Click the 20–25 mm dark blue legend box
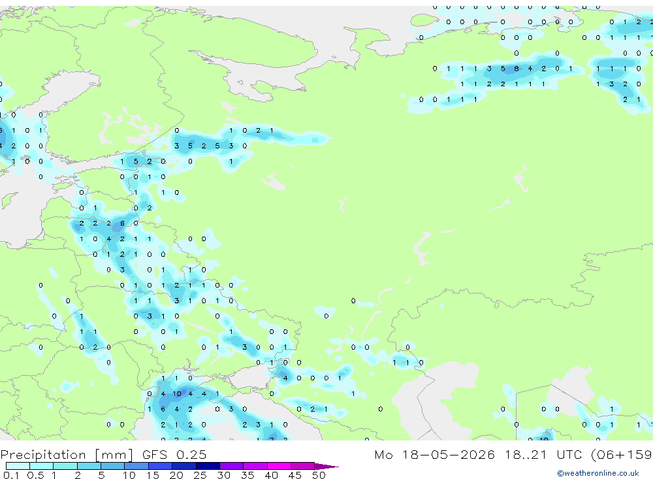 tap(183, 466)
